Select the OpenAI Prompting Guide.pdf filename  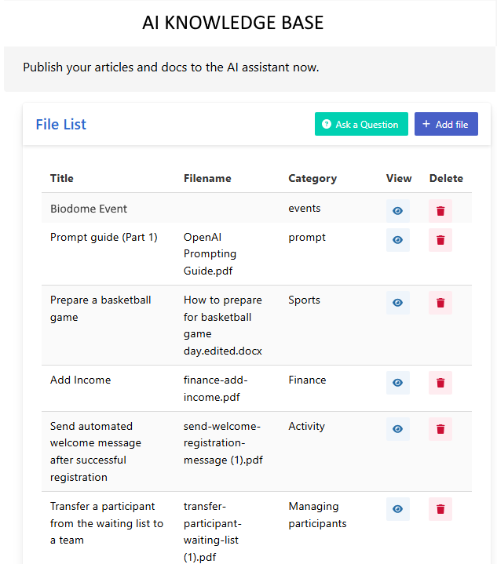210,254
